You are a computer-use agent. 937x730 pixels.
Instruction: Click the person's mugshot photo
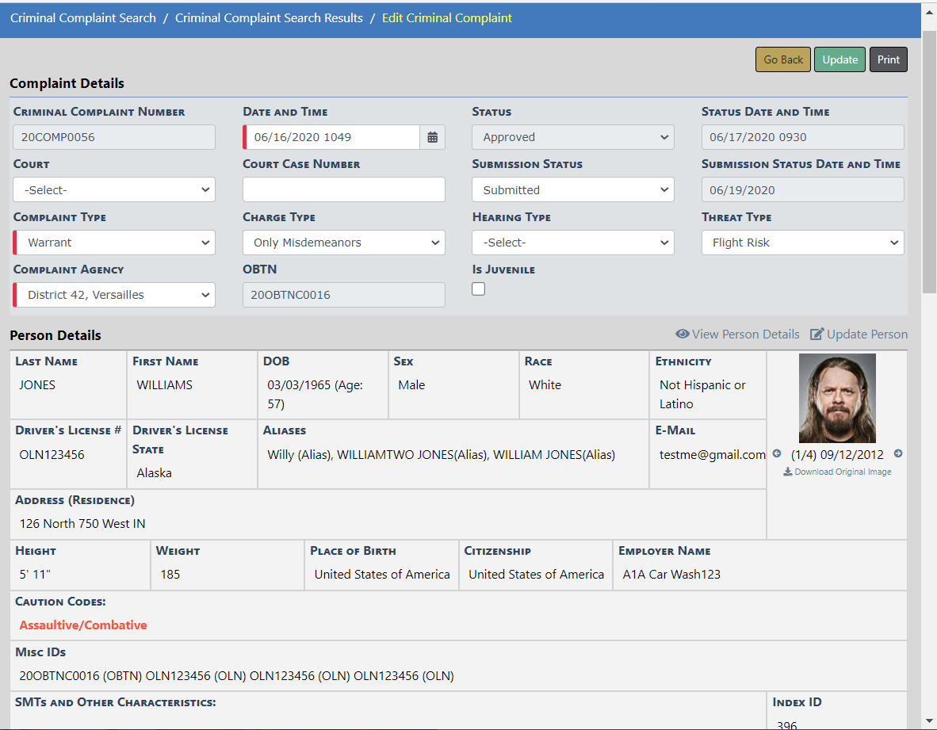[837, 398]
